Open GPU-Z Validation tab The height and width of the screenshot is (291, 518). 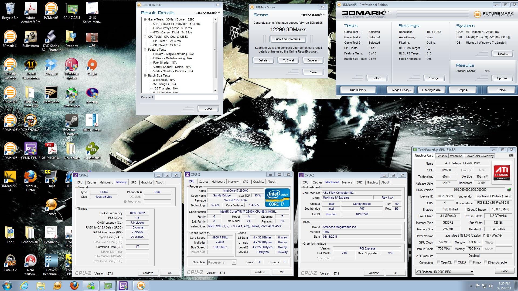point(456,156)
